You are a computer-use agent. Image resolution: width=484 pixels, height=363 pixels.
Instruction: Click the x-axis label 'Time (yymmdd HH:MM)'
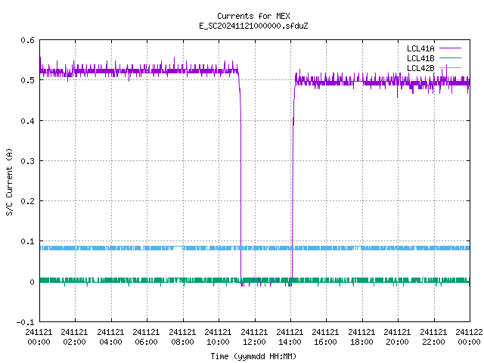pyautogui.click(x=253, y=356)
